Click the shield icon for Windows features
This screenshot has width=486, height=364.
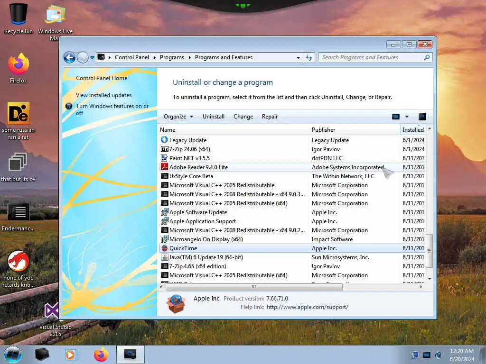(x=69, y=106)
